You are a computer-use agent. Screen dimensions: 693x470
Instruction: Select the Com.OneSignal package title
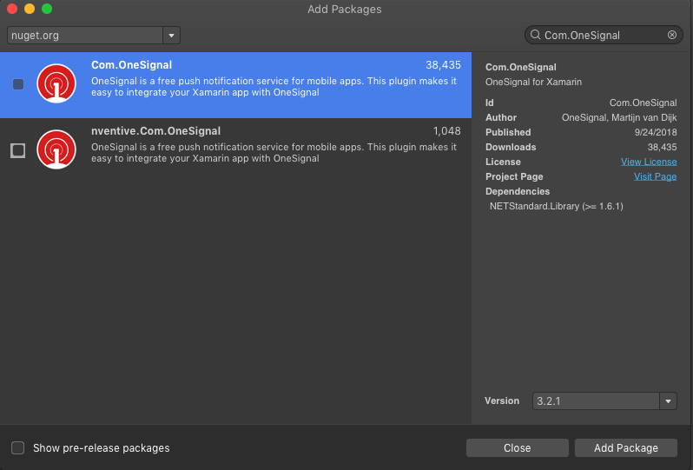click(x=132, y=65)
